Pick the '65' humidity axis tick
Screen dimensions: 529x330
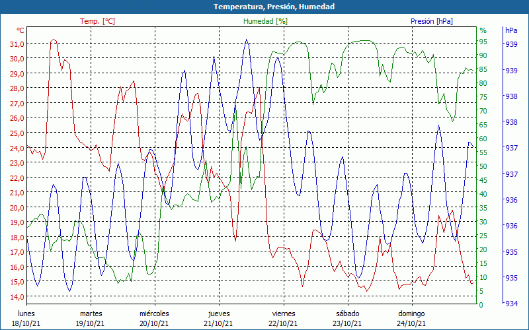(483, 125)
